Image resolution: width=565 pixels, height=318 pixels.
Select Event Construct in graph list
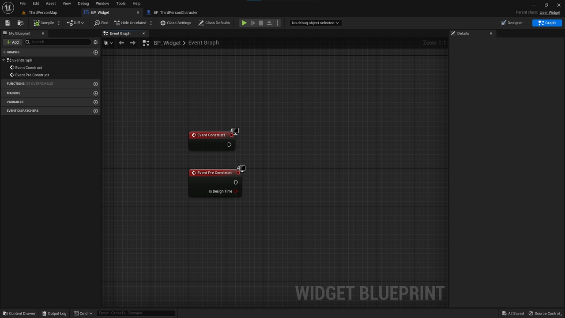pos(29,68)
